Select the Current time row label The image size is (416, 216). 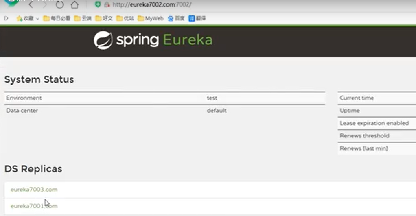click(357, 98)
